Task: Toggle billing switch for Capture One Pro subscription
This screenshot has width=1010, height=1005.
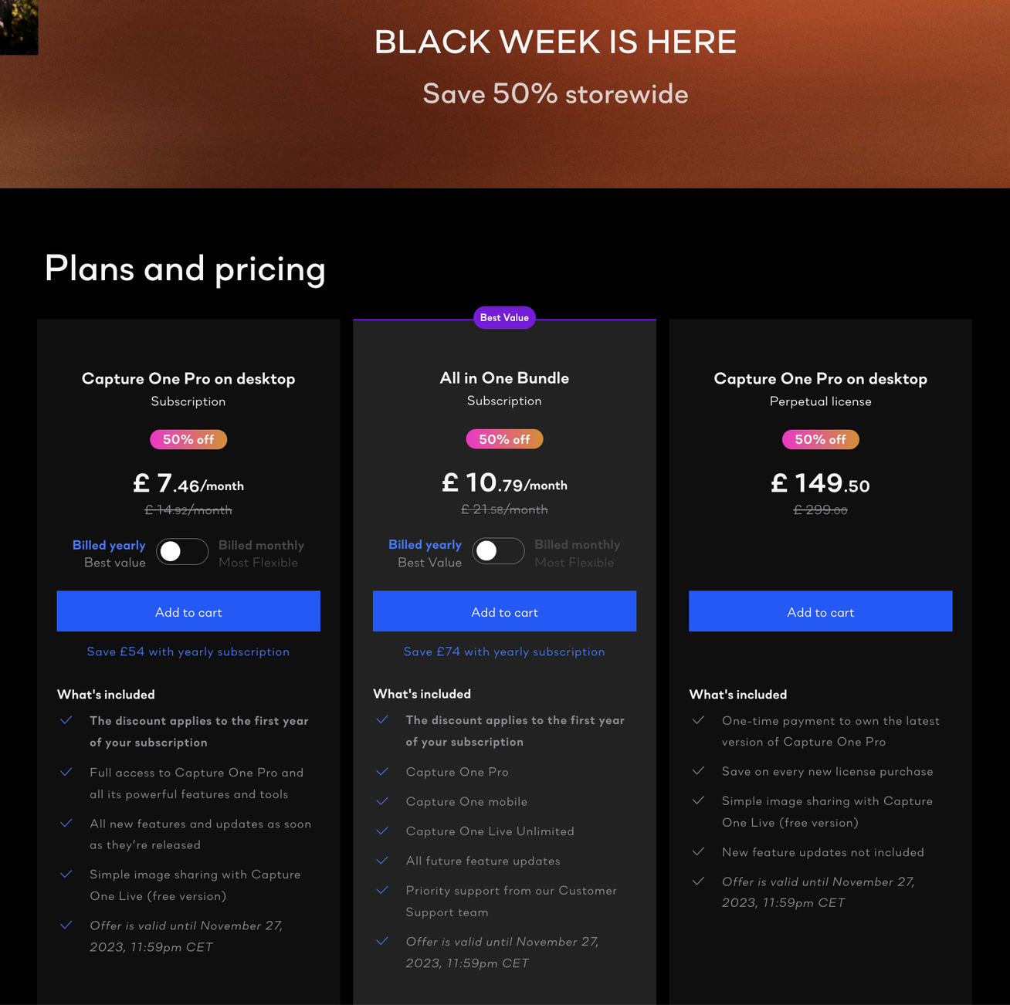Action: click(182, 552)
